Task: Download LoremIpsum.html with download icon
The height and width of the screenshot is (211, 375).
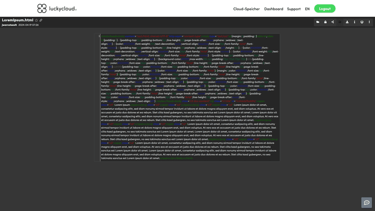Action: 347,22
